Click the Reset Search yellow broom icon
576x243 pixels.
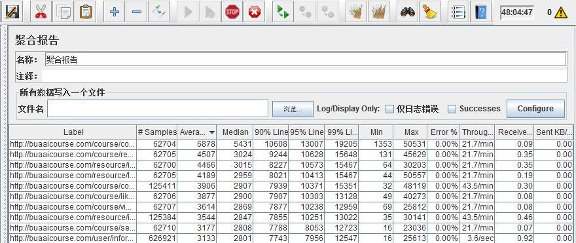429,11
